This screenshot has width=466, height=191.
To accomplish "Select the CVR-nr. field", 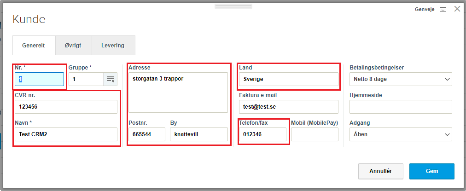I will pyautogui.click(x=66, y=107).
